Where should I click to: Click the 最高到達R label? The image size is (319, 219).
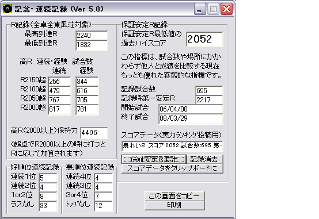coord(41,34)
